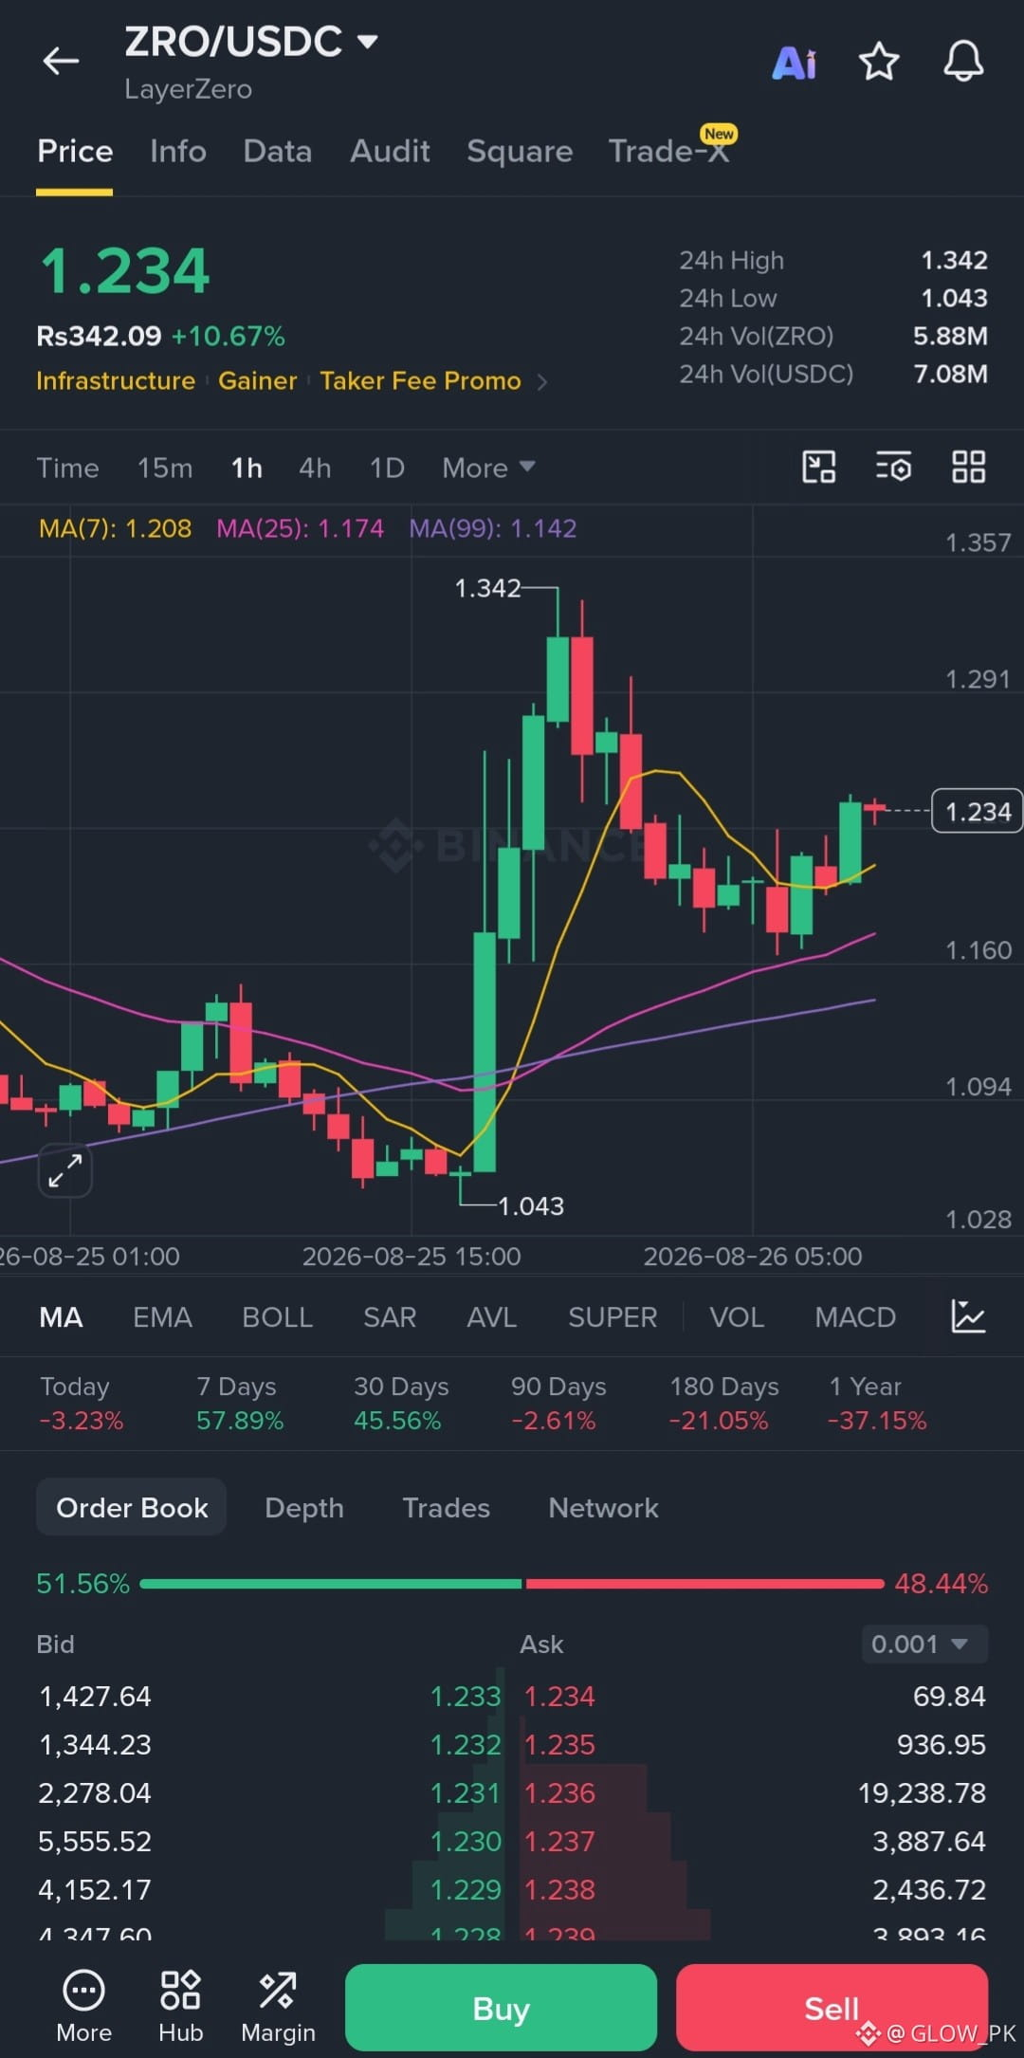Image resolution: width=1024 pixels, height=2058 pixels.
Task: Select ask price 1.238
Action: click(x=559, y=1889)
